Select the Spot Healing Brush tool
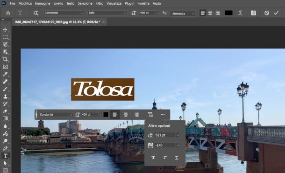Screen dimensions: 285x173 [x=5, y=82]
